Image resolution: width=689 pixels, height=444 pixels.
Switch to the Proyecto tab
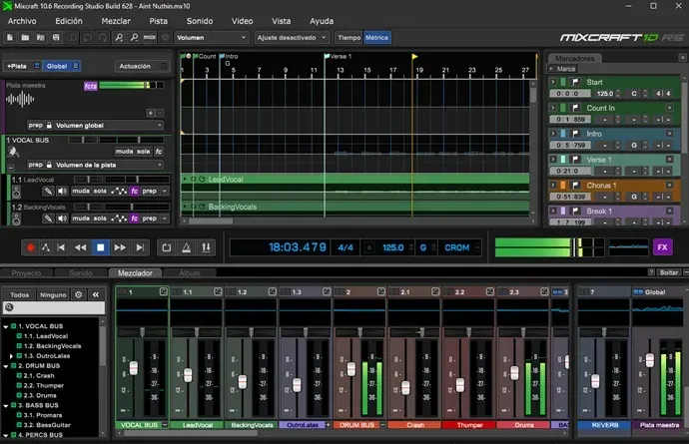26,273
